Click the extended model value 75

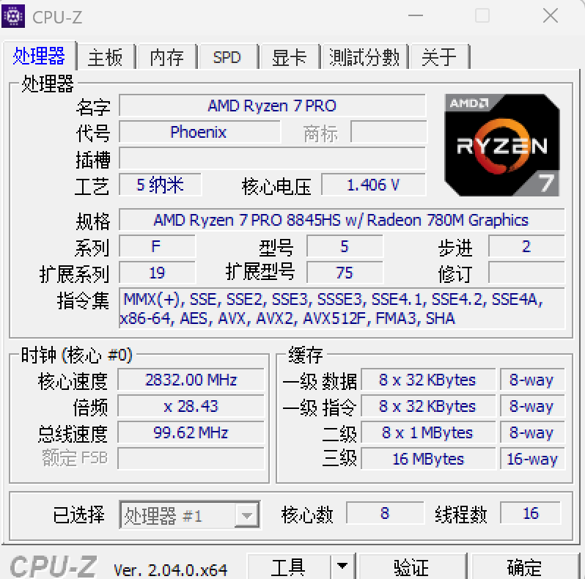(x=345, y=273)
